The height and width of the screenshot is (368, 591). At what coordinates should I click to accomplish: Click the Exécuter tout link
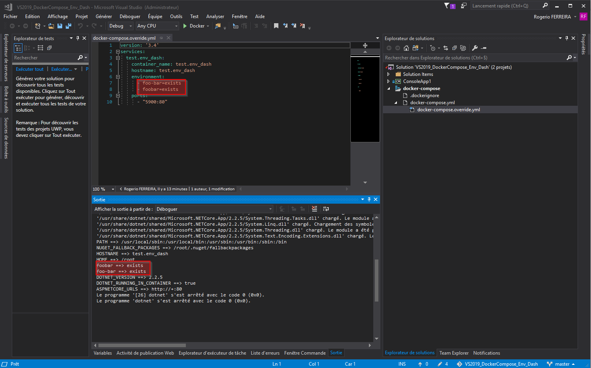click(x=30, y=69)
